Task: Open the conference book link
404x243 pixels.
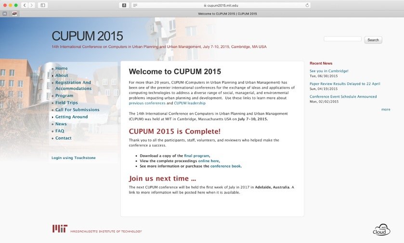Action: click(x=225, y=166)
